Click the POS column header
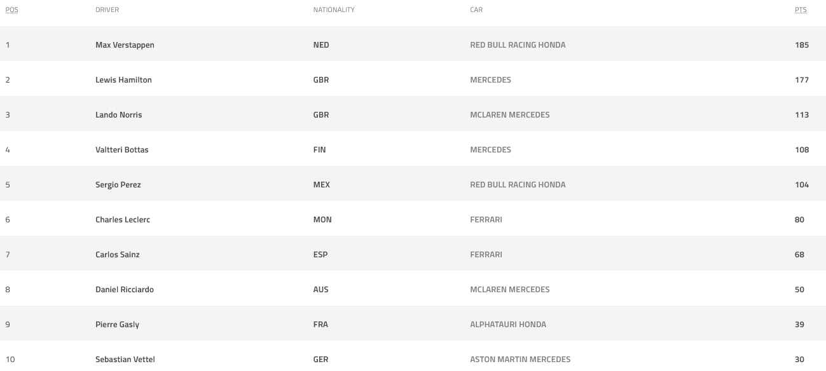 [11, 10]
